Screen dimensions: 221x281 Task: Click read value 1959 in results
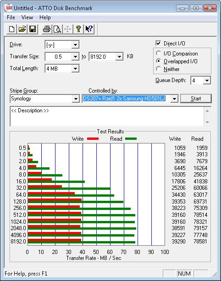tap(202, 148)
